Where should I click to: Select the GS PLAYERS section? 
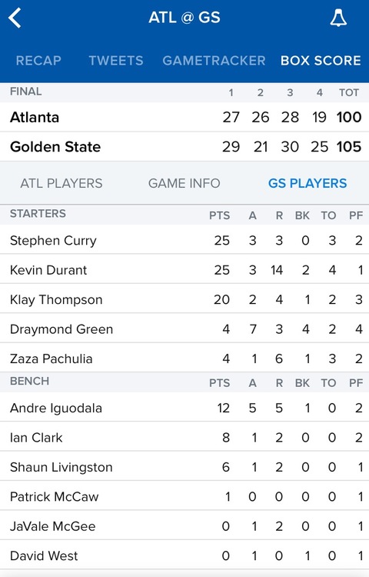pos(307,183)
